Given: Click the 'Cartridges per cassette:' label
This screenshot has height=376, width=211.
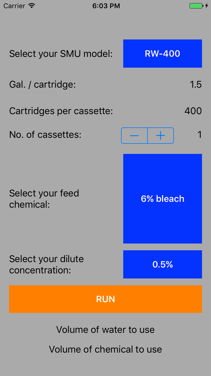Looking at the screenshot, I should tap(61, 111).
